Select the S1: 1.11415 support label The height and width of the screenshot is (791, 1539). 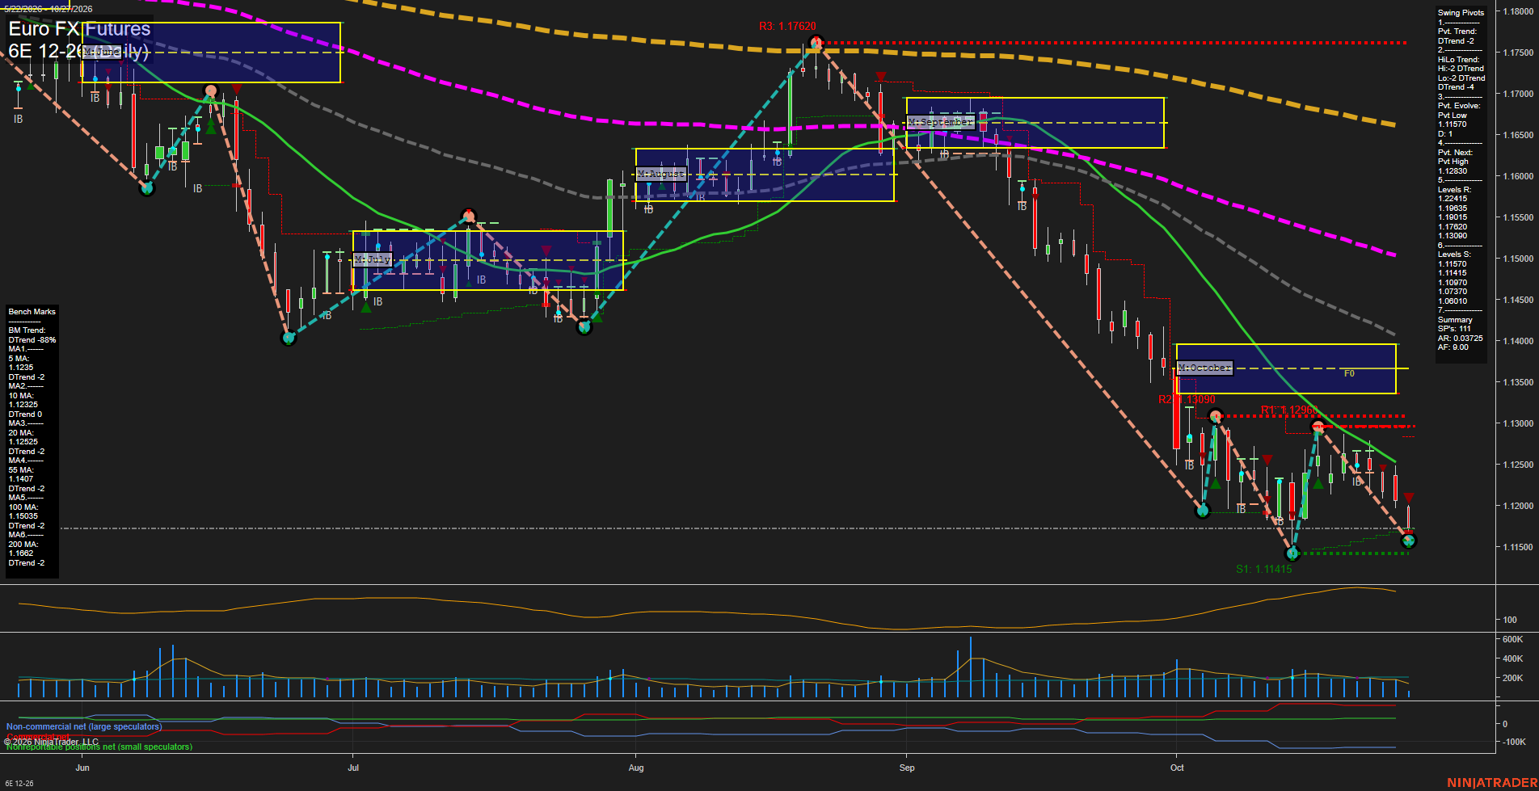[1264, 570]
